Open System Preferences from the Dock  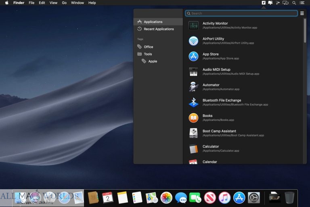point(254,197)
